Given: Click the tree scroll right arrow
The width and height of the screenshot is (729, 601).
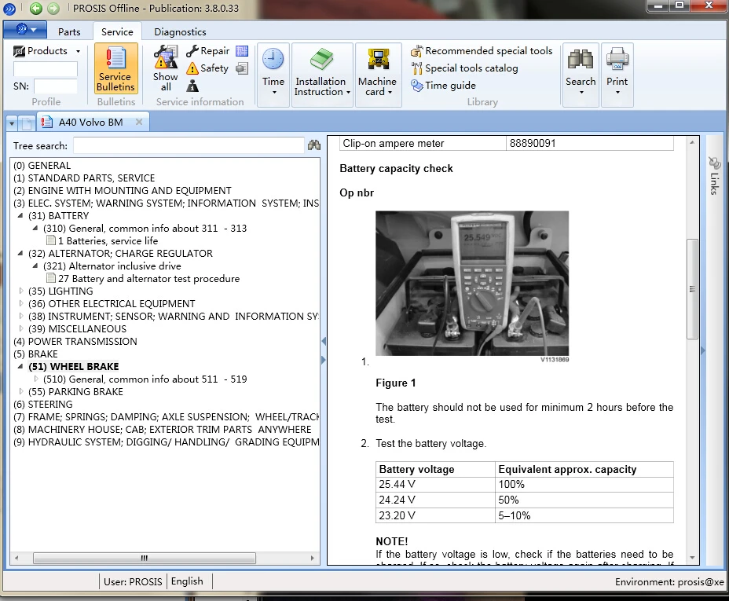Looking at the screenshot, I should click(313, 558).
